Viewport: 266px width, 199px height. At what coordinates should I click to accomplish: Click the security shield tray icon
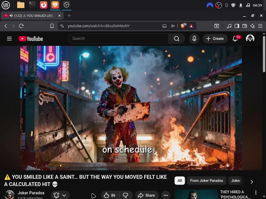[233, 5]
